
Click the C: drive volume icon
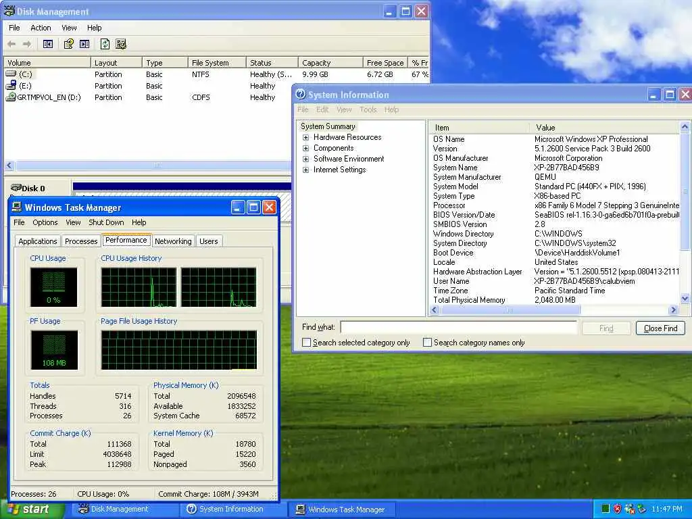(11, 74)
